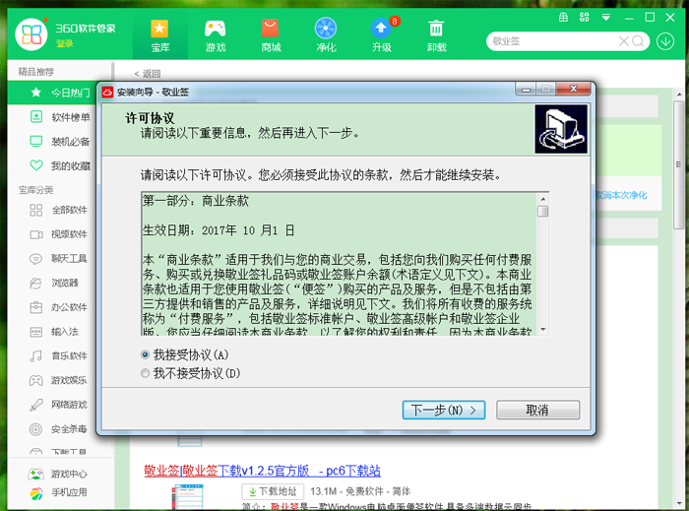Click 下一步(N) button in installer

click(444, 410)
